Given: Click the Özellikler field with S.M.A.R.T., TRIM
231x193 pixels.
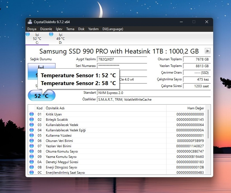Looking at the screenshot, I should tap(154, 100).
